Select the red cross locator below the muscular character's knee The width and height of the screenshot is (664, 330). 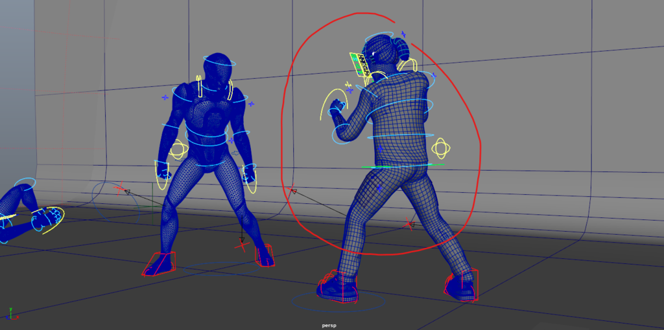(242, 245)
